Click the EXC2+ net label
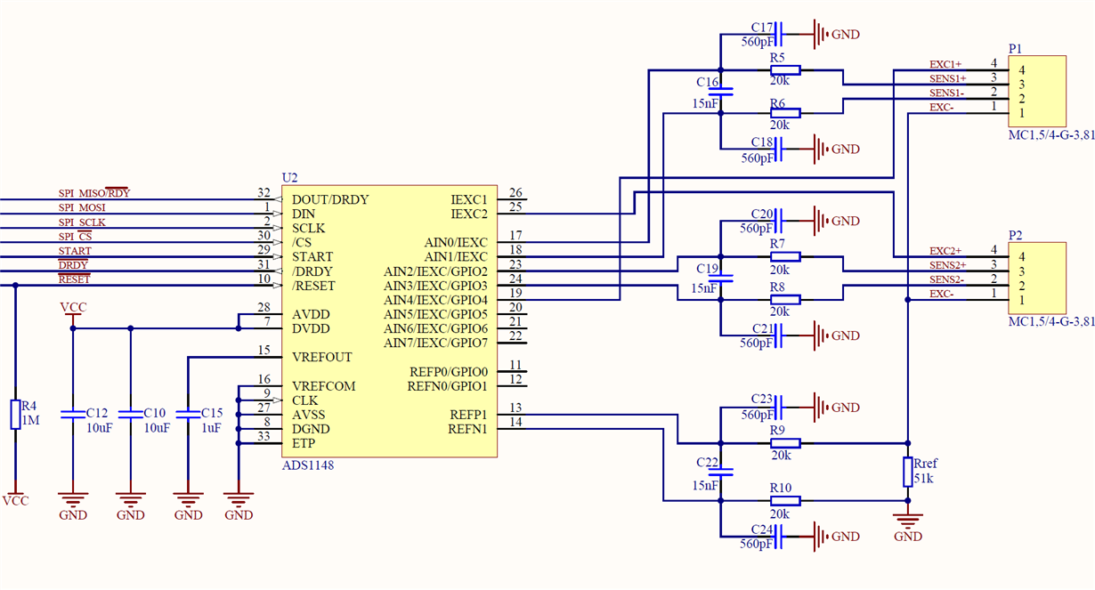Viewport: 1095px width, 590px height. pos(945,251)
